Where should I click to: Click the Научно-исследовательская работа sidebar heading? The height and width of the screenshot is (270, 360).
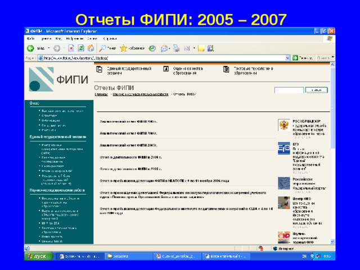pyautogui.click(x=57, y=190)
